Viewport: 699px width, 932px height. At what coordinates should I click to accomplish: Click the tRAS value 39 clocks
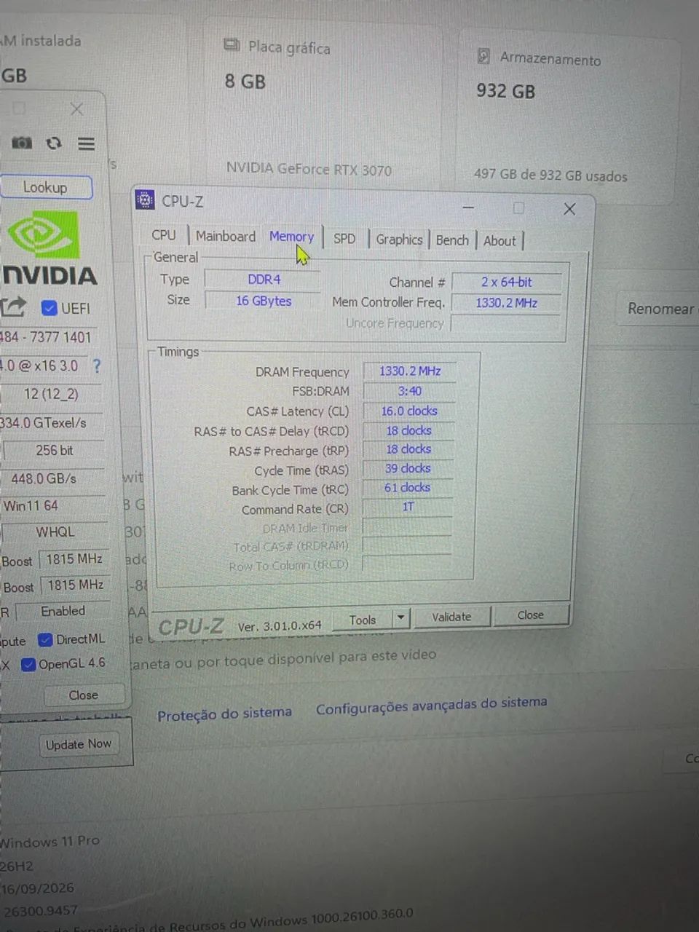tap(408, 468)
